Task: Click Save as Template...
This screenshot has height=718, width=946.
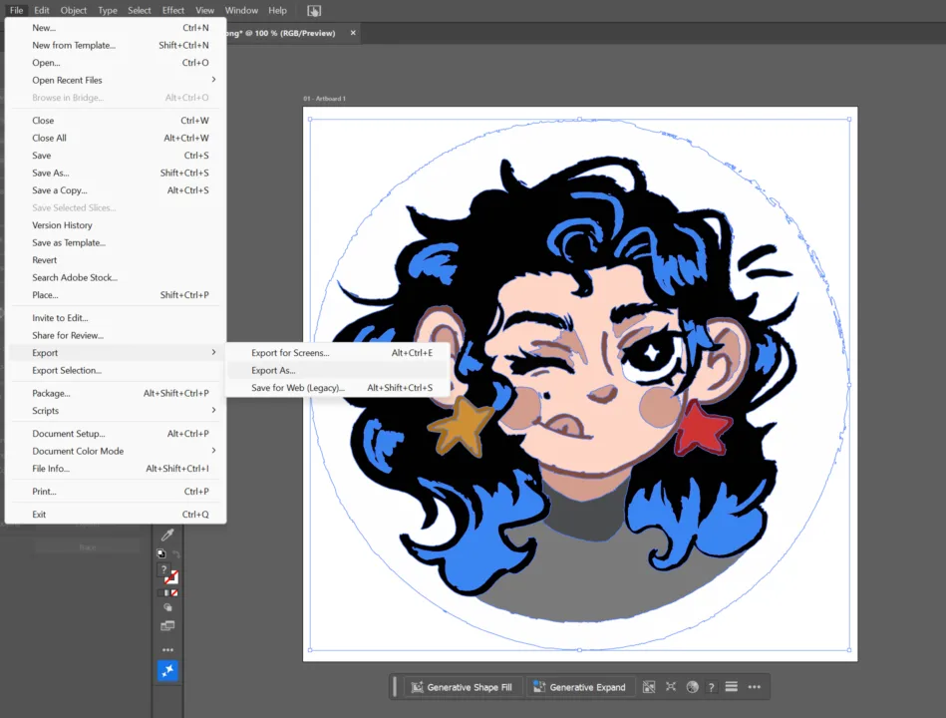Action: click(x=116, y=242)
